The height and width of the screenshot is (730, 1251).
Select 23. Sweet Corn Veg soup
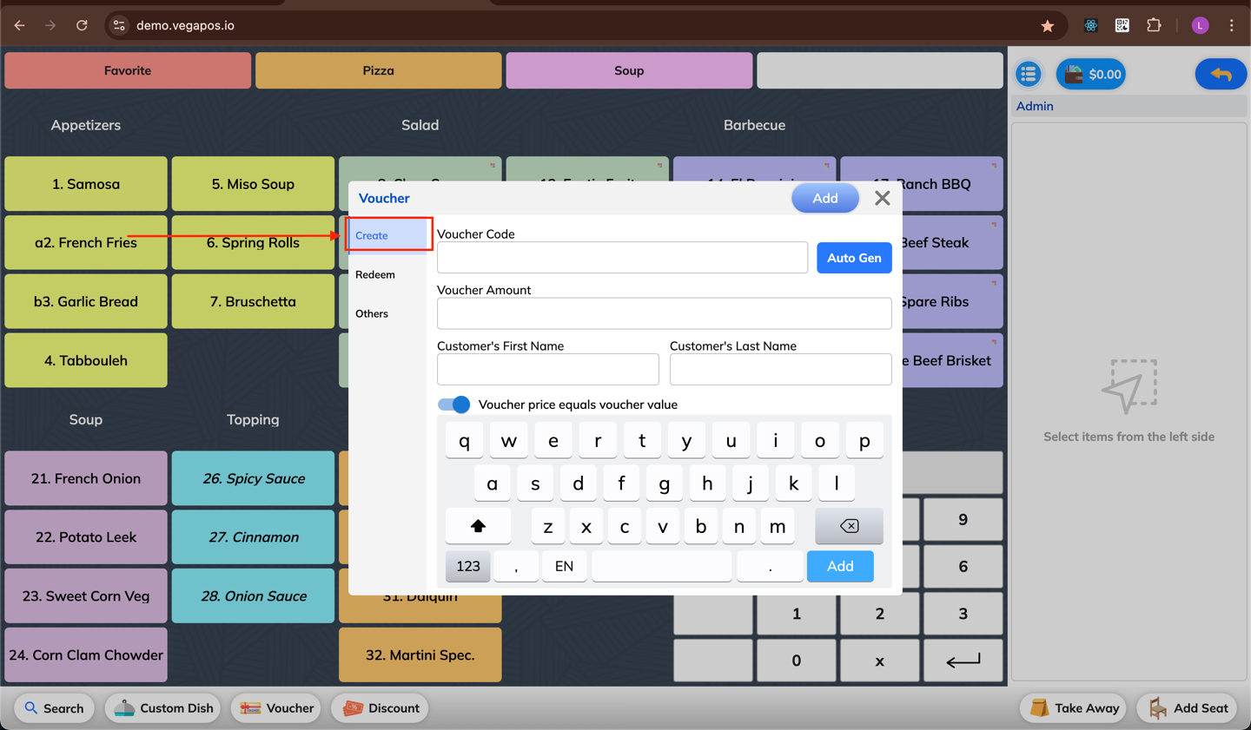pyautogui.click(x=86, y=596)
